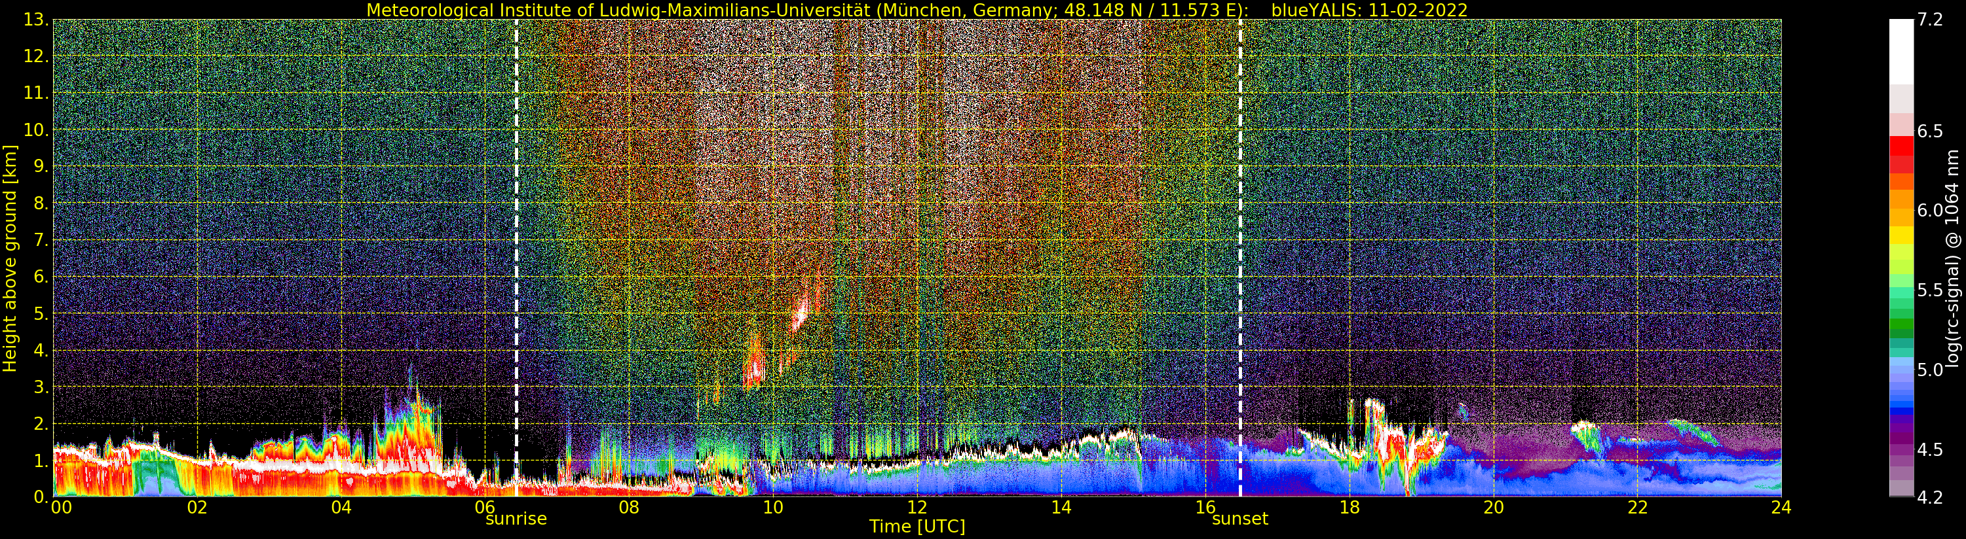Click the time axis tick '06'
This screenshot has width=1966, height=539.
485,508
